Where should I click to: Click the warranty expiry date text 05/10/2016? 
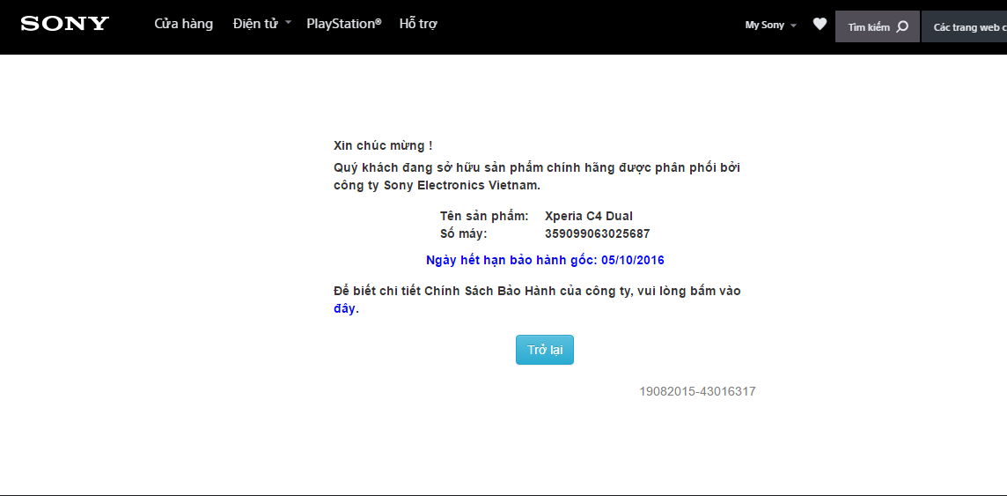(x=633, y=260)
